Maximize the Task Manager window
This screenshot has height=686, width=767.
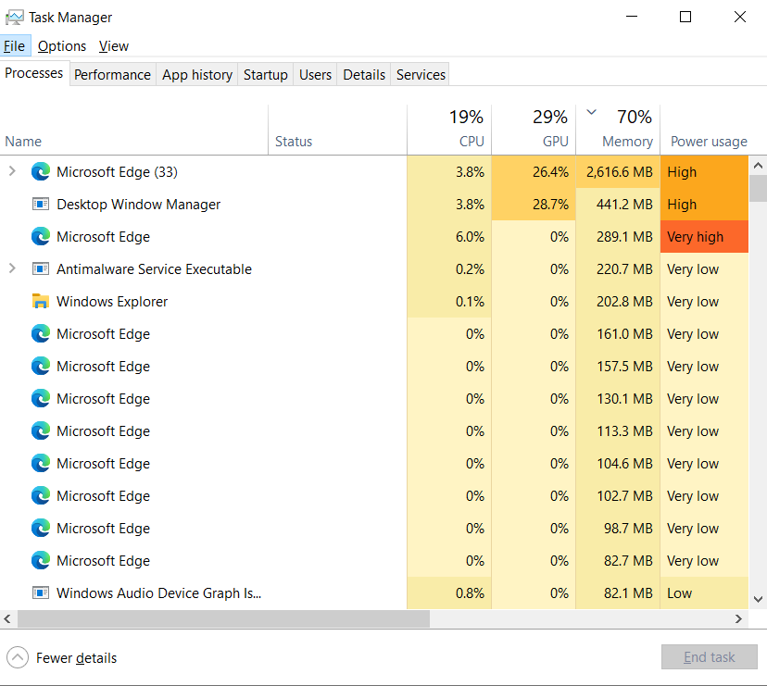pos(685,17)
